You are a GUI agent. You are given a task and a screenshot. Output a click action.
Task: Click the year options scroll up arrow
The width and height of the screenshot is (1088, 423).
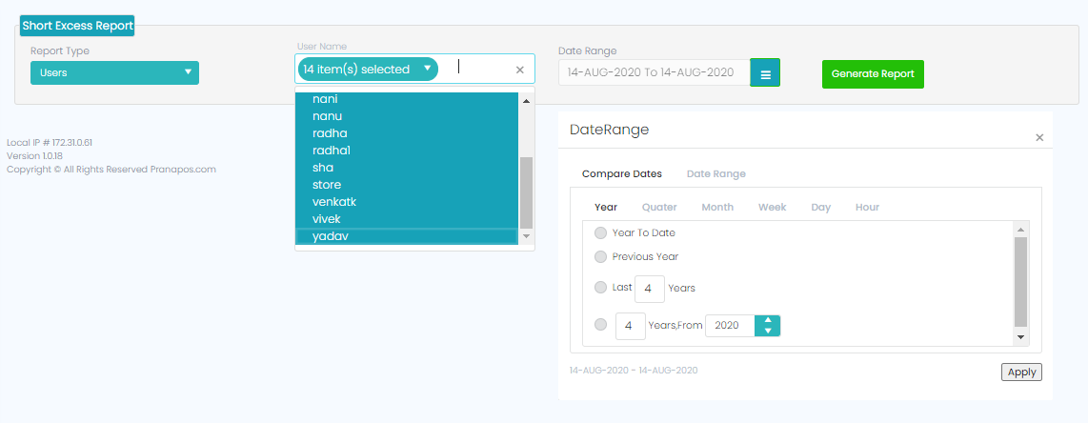(x=1020, y=230)
